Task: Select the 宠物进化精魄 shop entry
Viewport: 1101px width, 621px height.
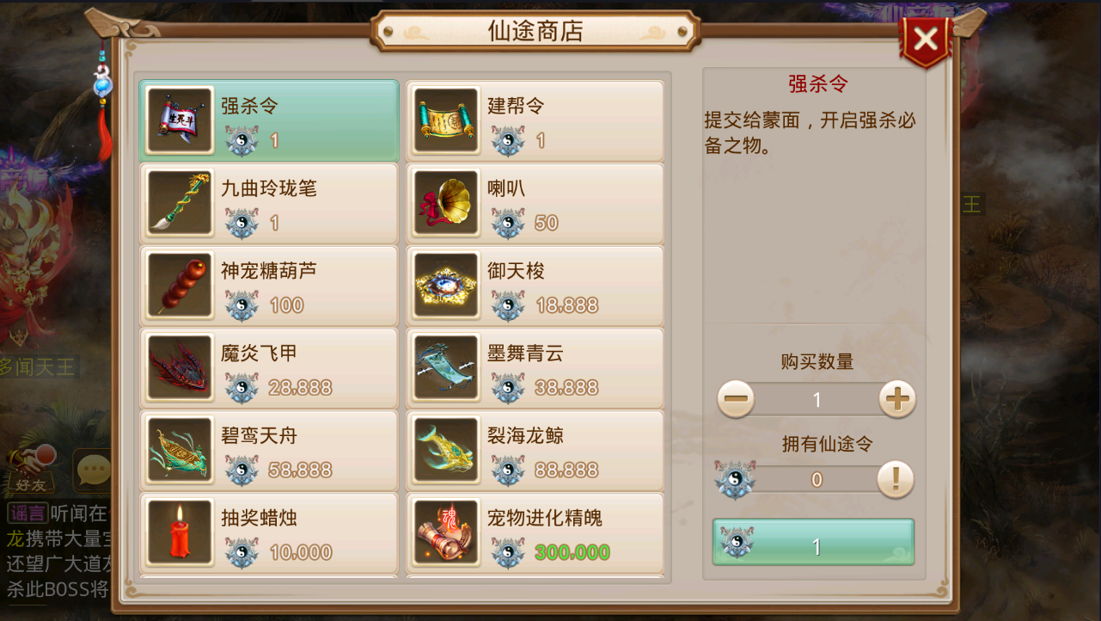Action: point(535,533)
